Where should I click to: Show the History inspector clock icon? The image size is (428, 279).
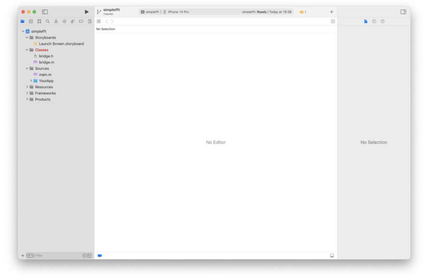tap(374, 21)
